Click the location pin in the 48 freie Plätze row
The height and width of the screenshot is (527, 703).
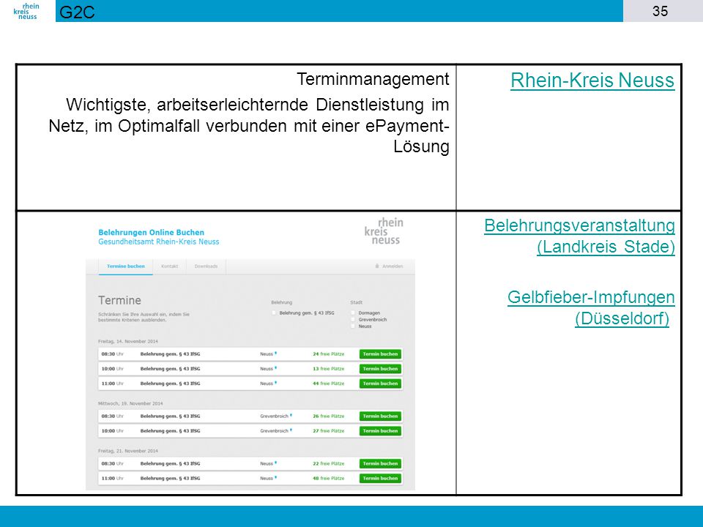click(276, 478)
